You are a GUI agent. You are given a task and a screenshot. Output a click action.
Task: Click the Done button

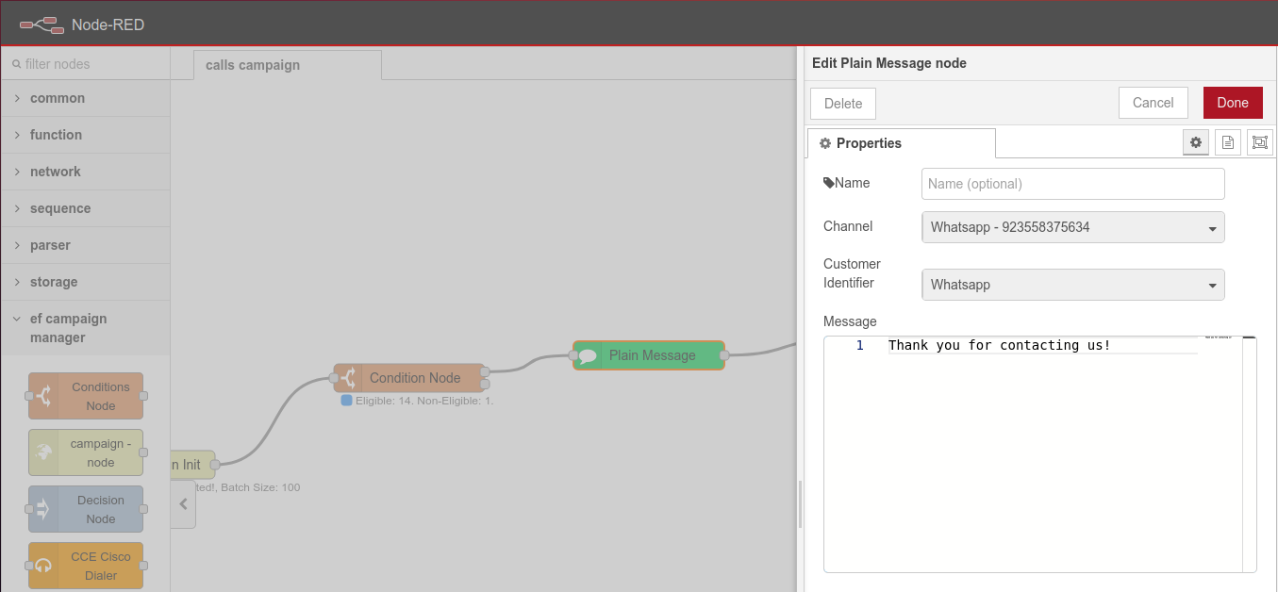tap(1232, 103)
